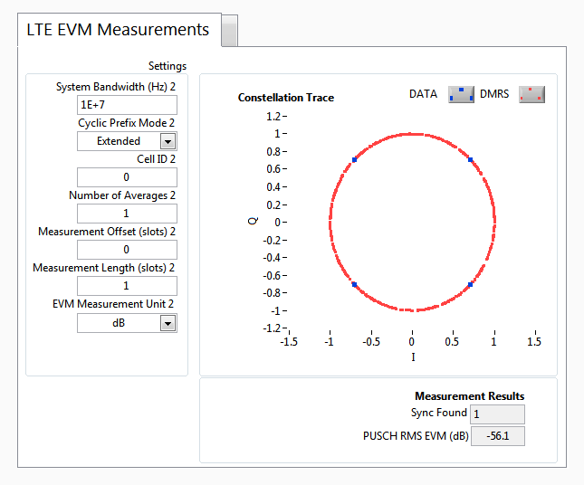Click the Sync Found indicator box

click(x=498, y=414)
